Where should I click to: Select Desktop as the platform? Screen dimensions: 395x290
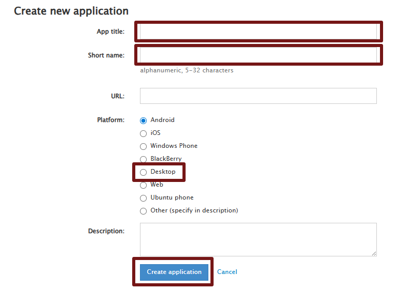[144, 172]
